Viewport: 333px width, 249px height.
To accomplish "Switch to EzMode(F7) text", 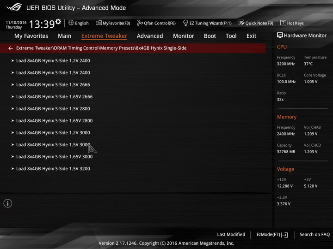I will (268, 234).
